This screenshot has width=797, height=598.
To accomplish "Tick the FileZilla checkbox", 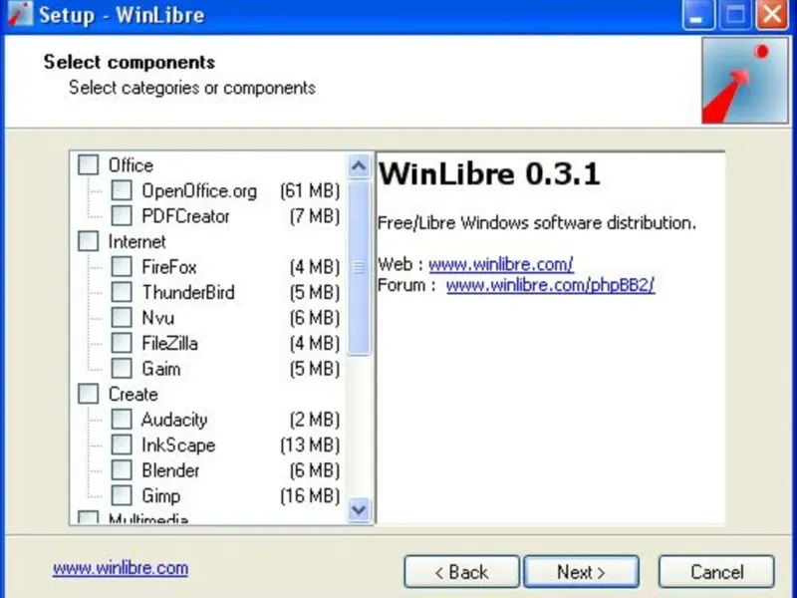I will [x=122, y=343].
